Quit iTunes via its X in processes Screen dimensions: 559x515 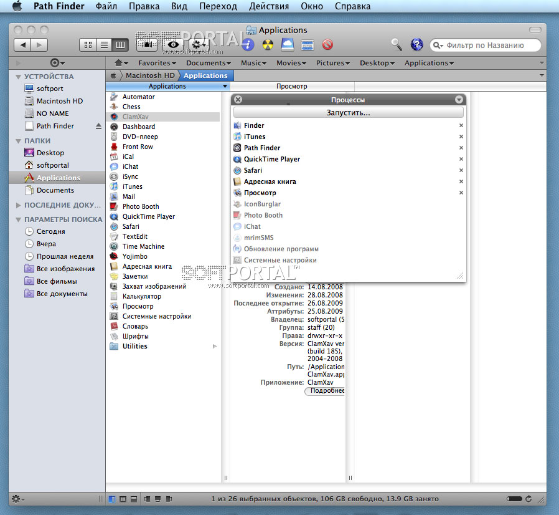pos(461,137)
